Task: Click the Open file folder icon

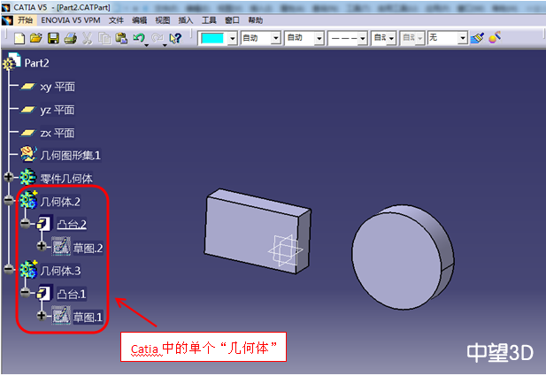Action: pyautogui.click(x=36, y=38)
